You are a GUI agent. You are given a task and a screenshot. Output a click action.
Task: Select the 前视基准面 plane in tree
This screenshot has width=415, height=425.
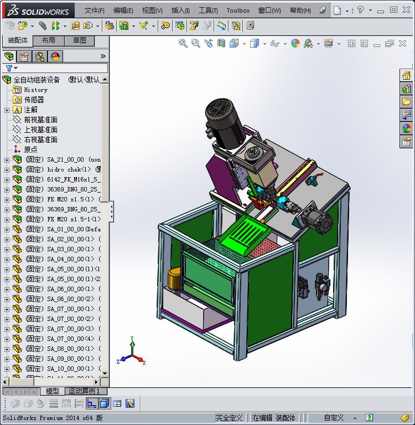pos(40,120)
